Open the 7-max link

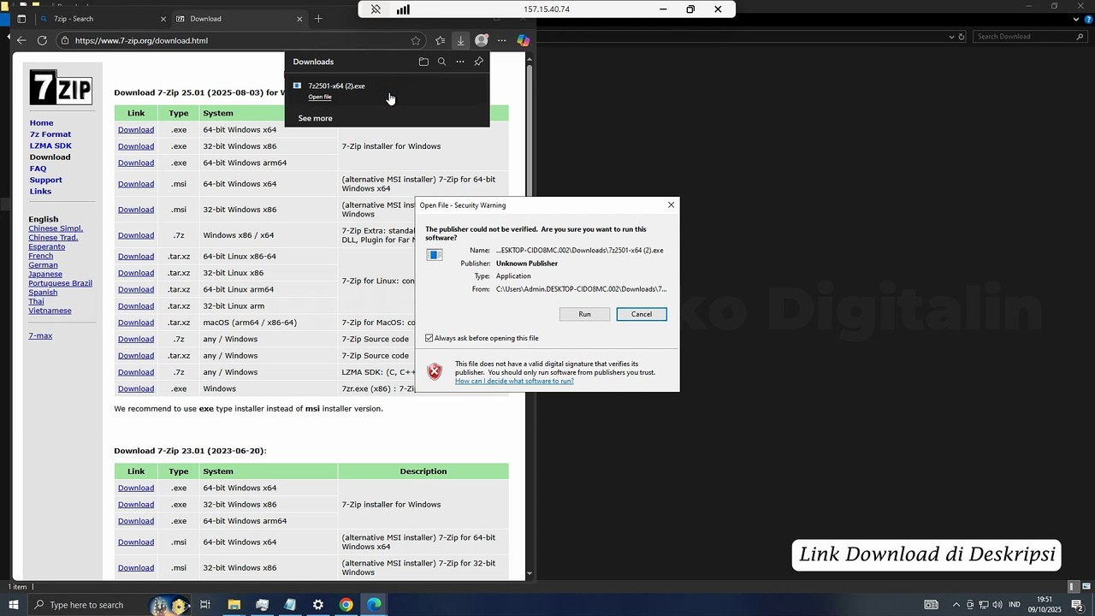[x=40, y=335]
